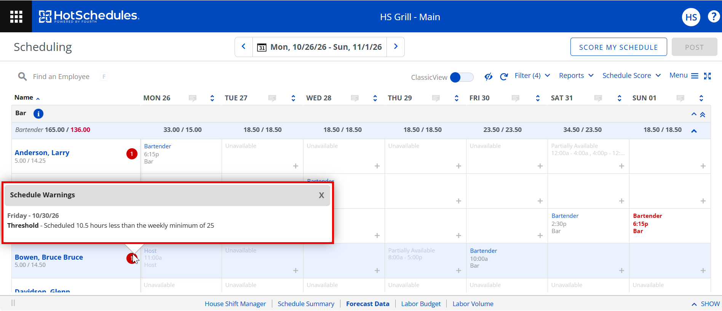
Task: Open the calendar date picker icon
Action: 262,47
